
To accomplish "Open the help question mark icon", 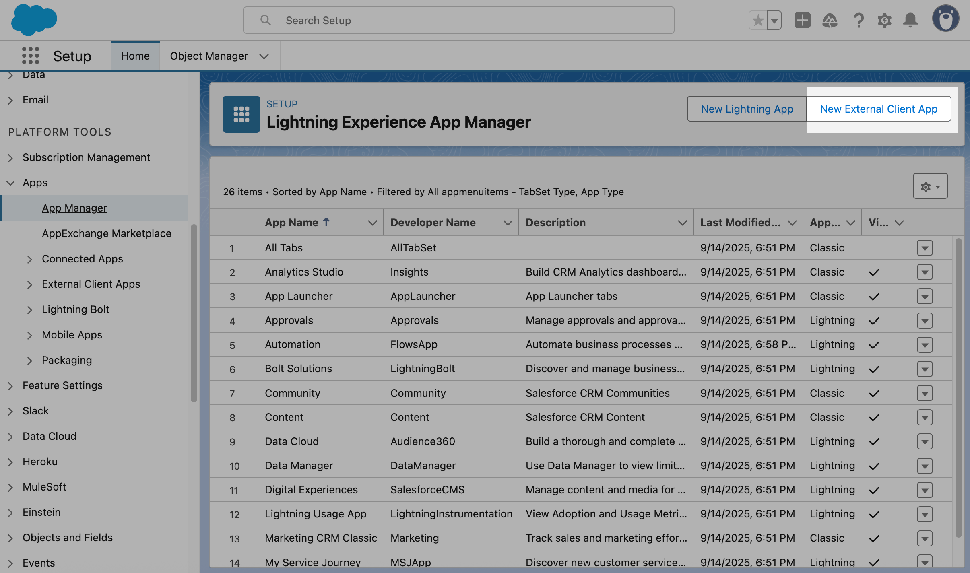I will (859, 20).
